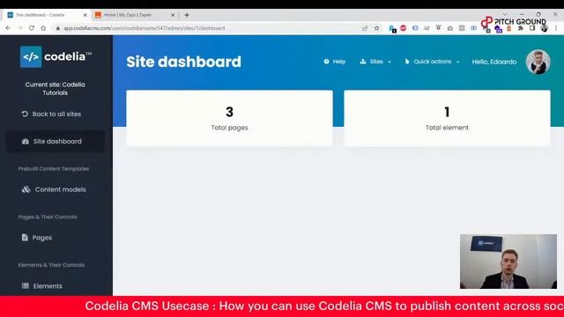Screen dimensions: 564x317
Task: Toggle the browser side panel icon
Action: click(x=532, y=28)
